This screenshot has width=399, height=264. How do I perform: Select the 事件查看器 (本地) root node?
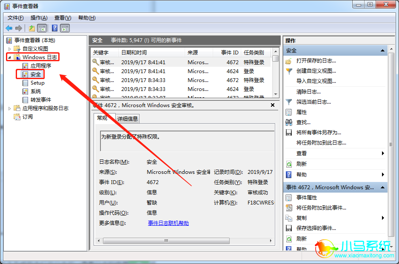pyautogui.click(x=34, y=40)
